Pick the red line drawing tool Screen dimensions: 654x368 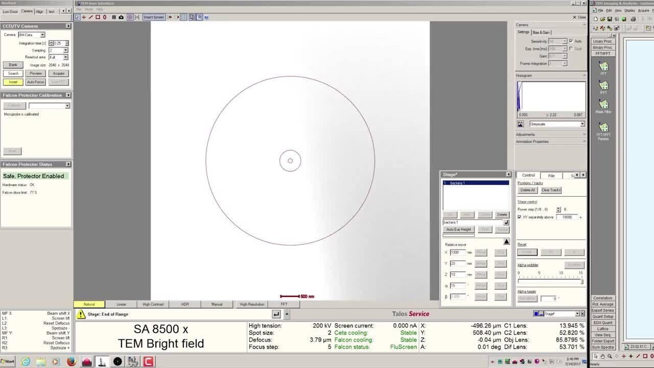(91, 17)
